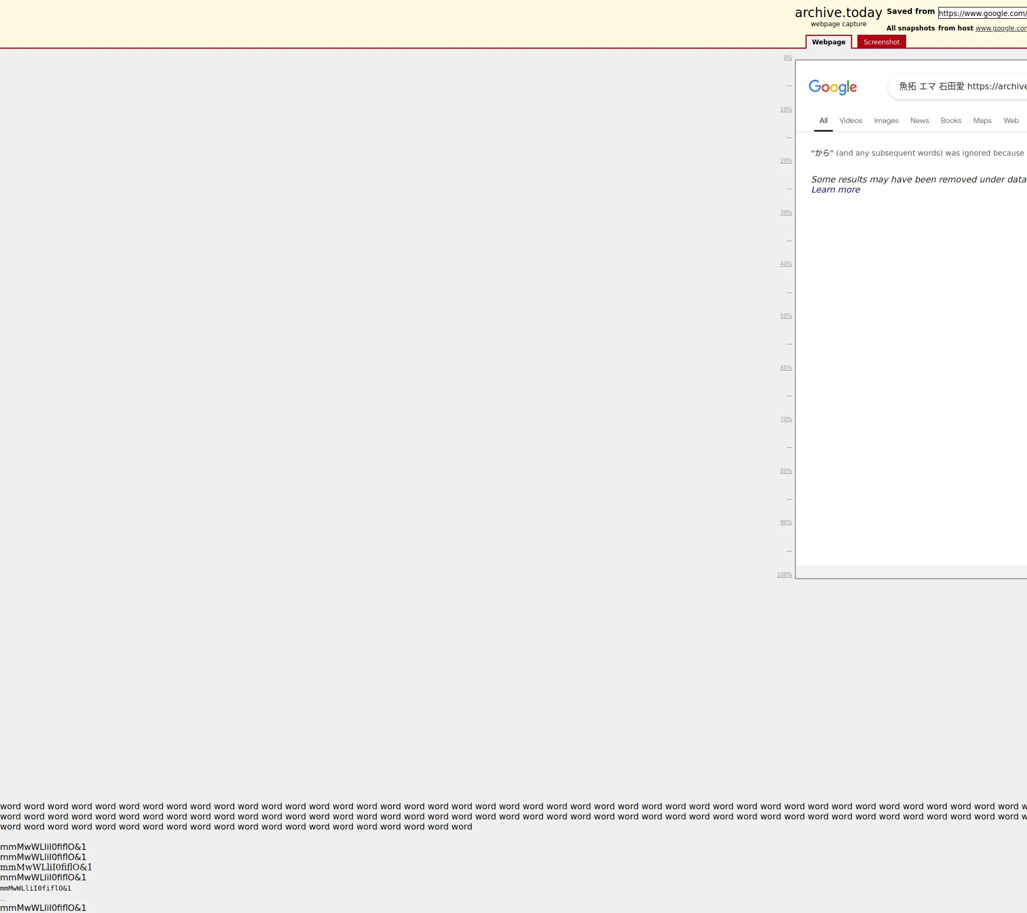The height and width of the screenshot is (913, 1027).
Task: Click the archive.today site title
Action: point(838,13)
